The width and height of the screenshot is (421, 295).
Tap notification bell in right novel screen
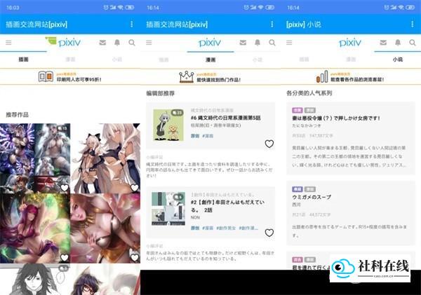pyautogui.click(x=398, y=42)
